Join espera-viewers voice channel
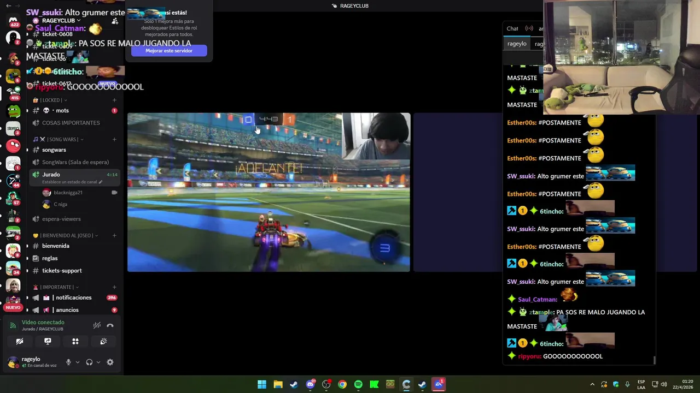 74,219
